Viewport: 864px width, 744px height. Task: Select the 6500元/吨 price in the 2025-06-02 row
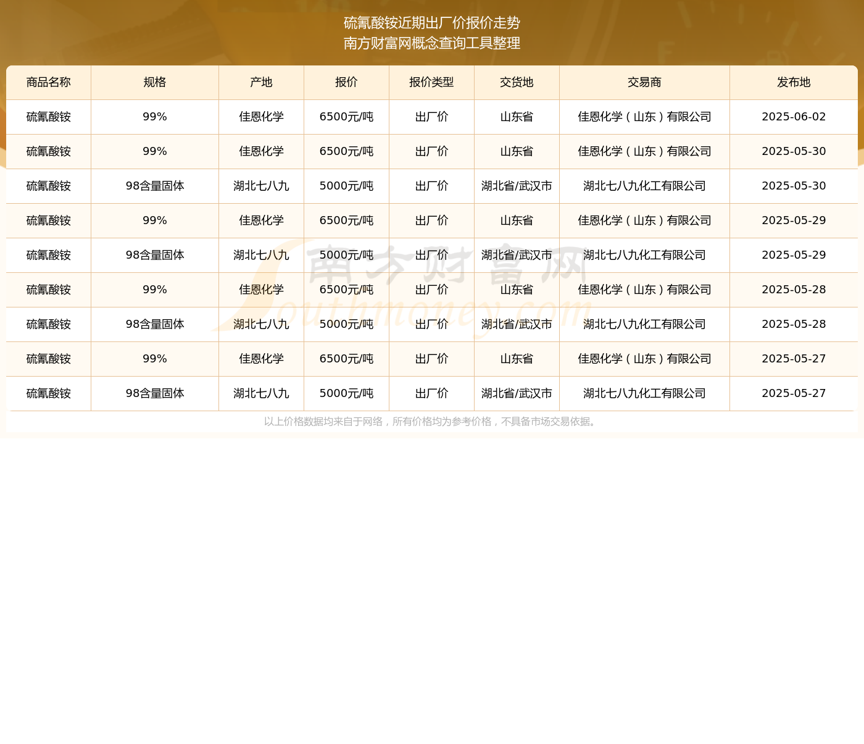pos(346,117)
